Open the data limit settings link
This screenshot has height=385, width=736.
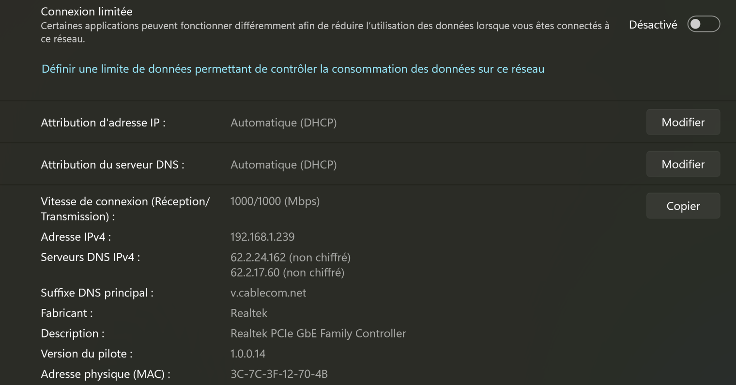point(293,69)
